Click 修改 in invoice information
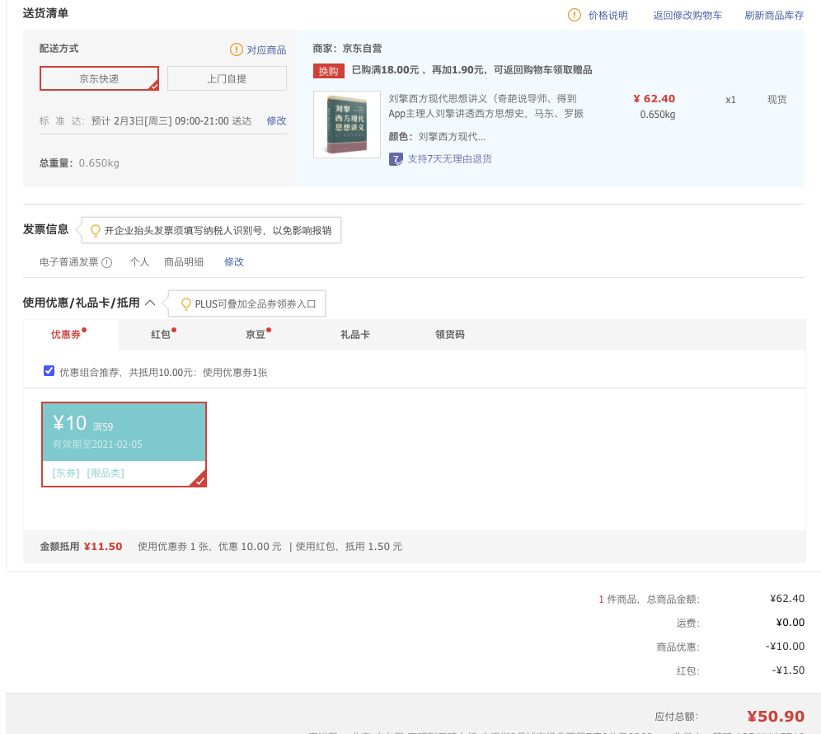The image size is (821, 734). tap(233, 261)
